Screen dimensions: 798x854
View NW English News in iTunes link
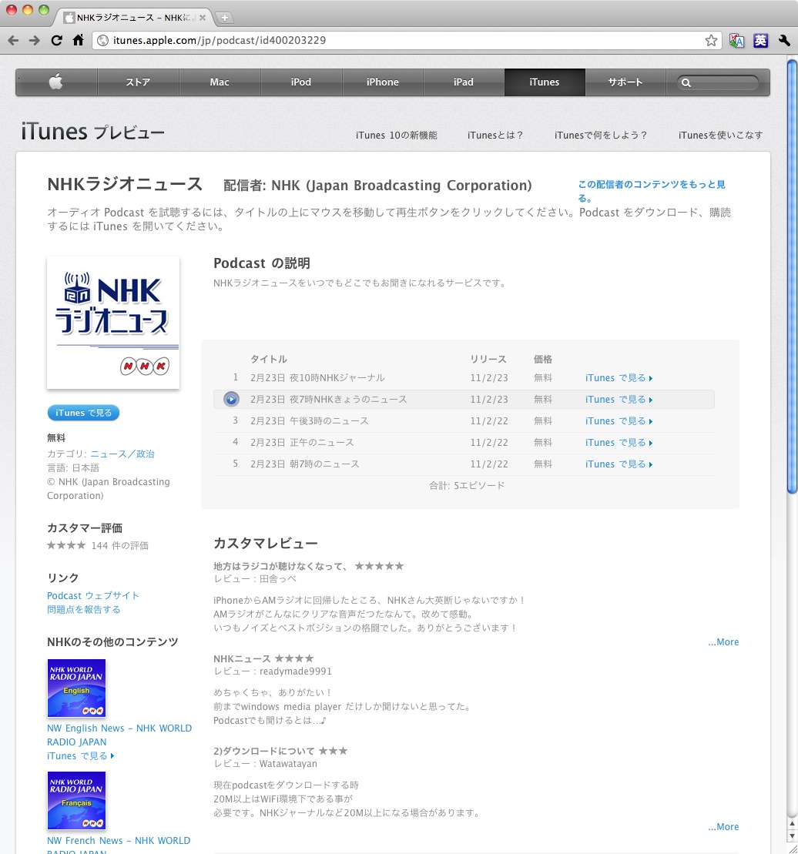click(x=81, y=756)
